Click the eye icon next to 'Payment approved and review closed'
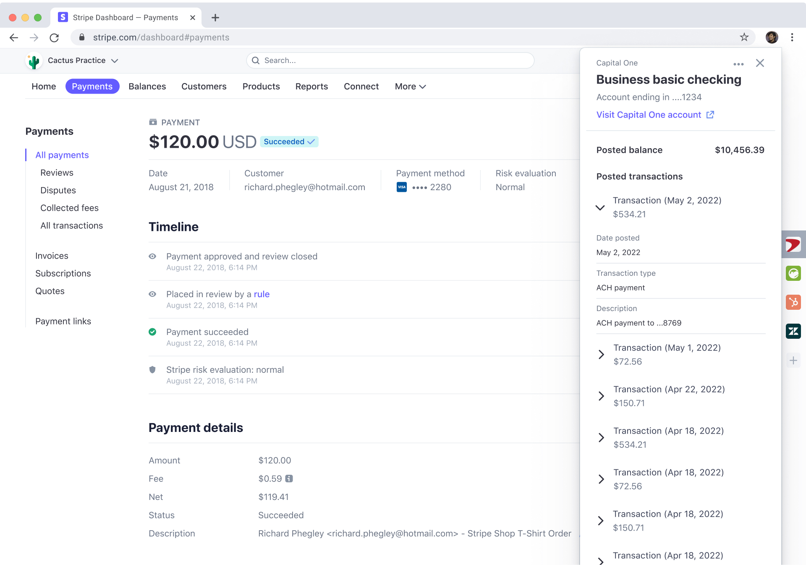The image size is (806, 565). pyautogui.click(x=152, y=256)
